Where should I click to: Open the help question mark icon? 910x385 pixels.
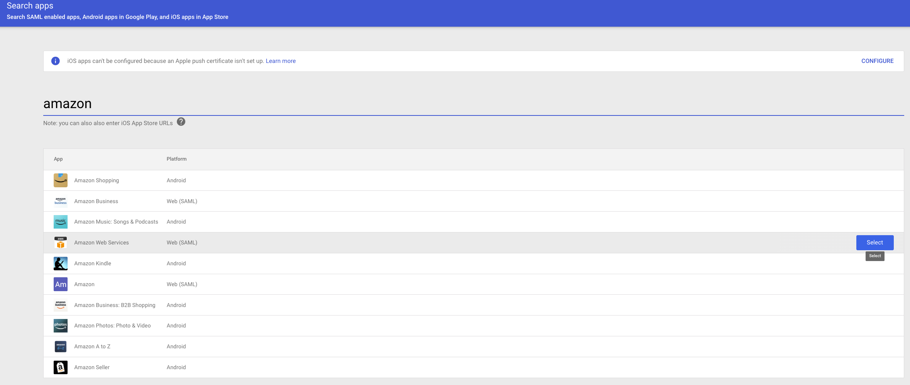point(181,122)
